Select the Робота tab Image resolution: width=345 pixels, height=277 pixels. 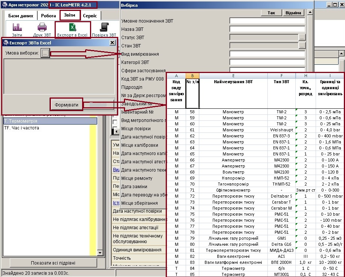49,16
